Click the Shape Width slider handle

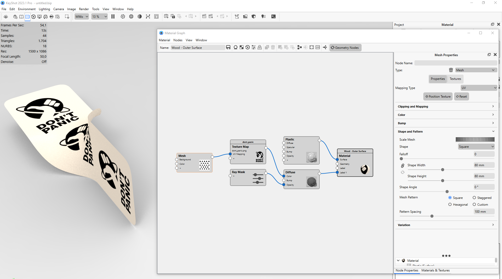pos(443,170)
